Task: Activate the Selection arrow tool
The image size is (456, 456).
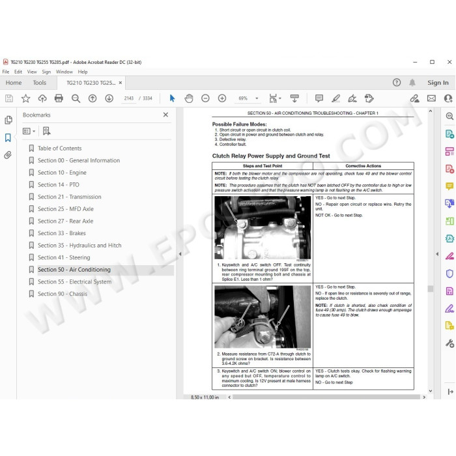Action: coord(172,98)
